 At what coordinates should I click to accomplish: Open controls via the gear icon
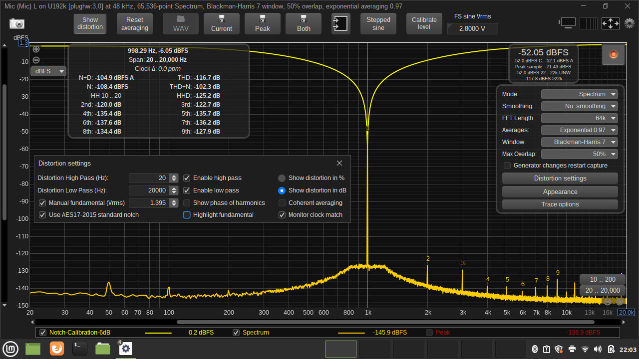pos(630,23)
